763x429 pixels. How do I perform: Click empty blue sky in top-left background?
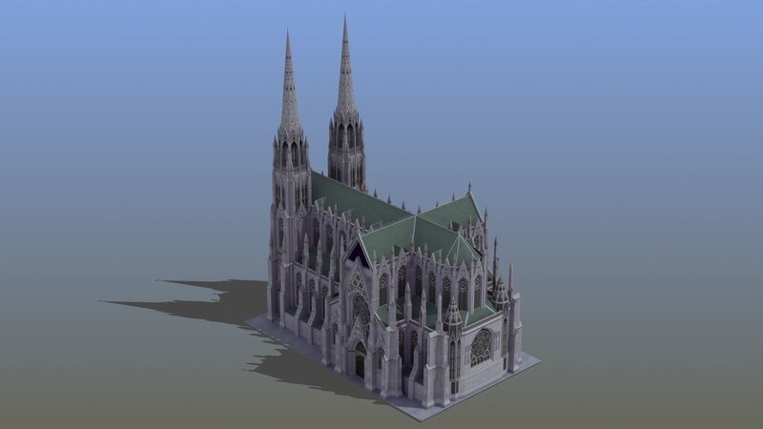click(95, 57)
